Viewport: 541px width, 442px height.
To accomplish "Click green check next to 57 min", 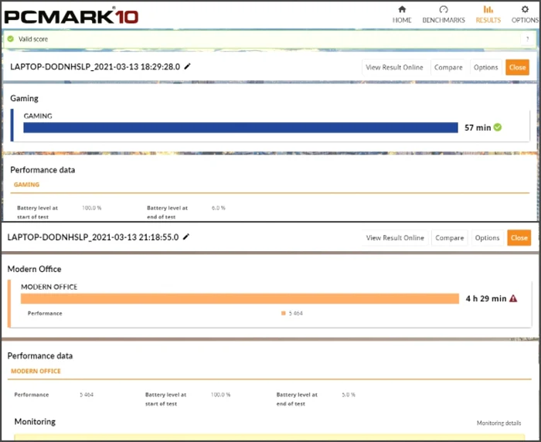I will (498, 127).
